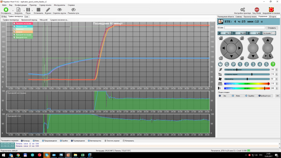The width and height of the screenshot is (281, 158).
Task: Open the Journal pencil icon
Action: [48, 10]
